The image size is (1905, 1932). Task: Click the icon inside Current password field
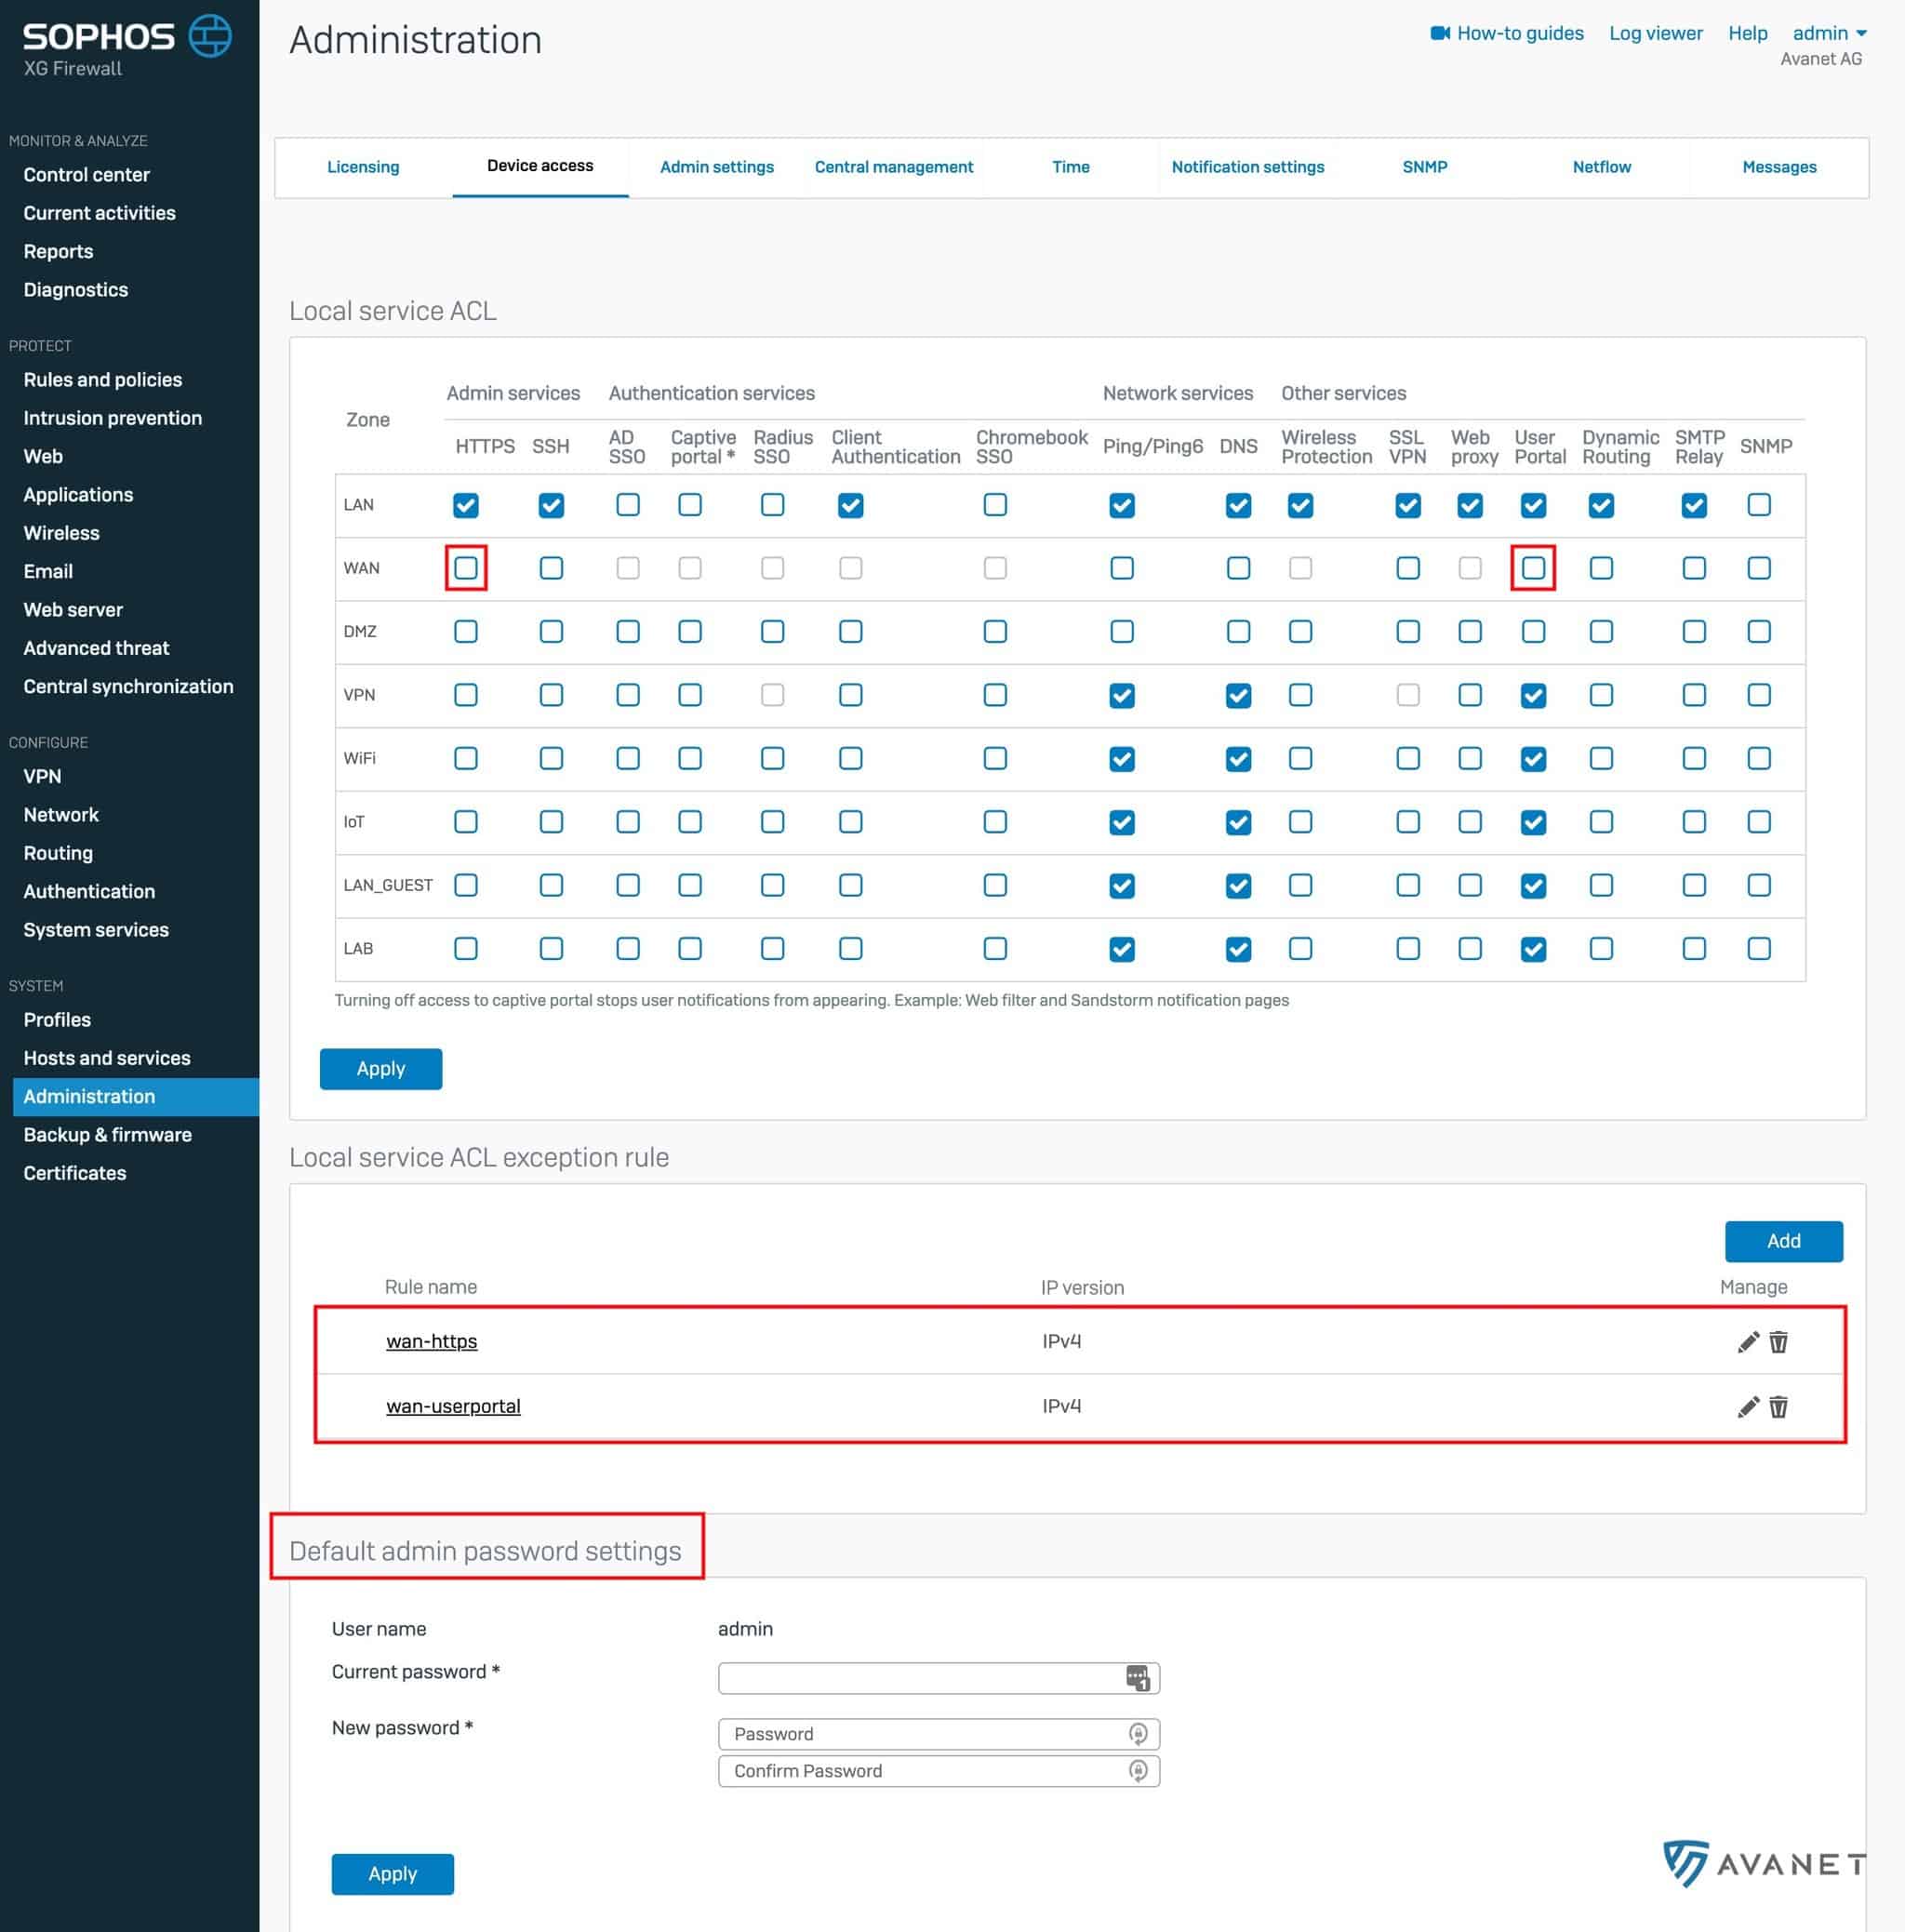pos(1137,1677)
